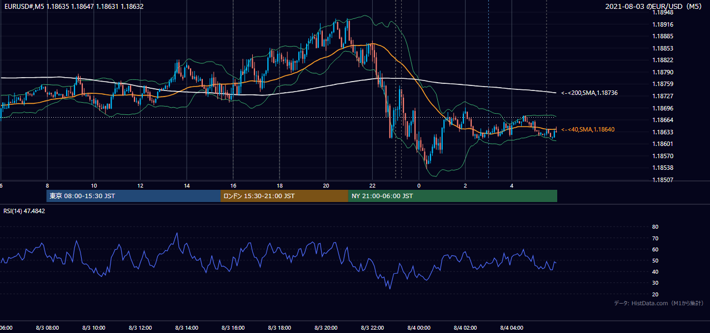Click hour label 18 under the price chart
The image size is (710, 333).
point(279,185)
